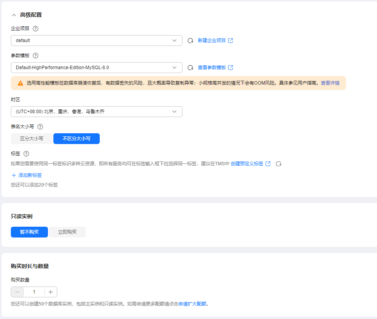Select 不区分大小写 table name option
Viewport: 377px width, 319px height.
pyautogui.click(x=77, y=138)
